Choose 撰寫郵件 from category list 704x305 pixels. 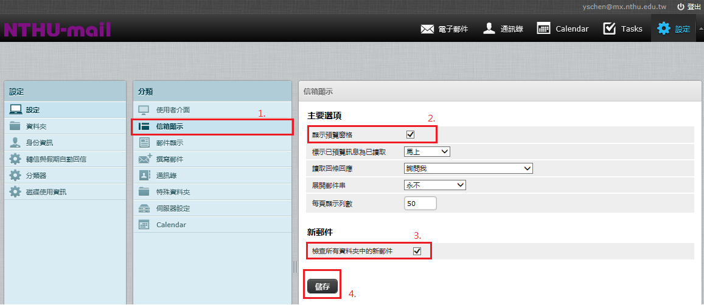click(169, 159)
